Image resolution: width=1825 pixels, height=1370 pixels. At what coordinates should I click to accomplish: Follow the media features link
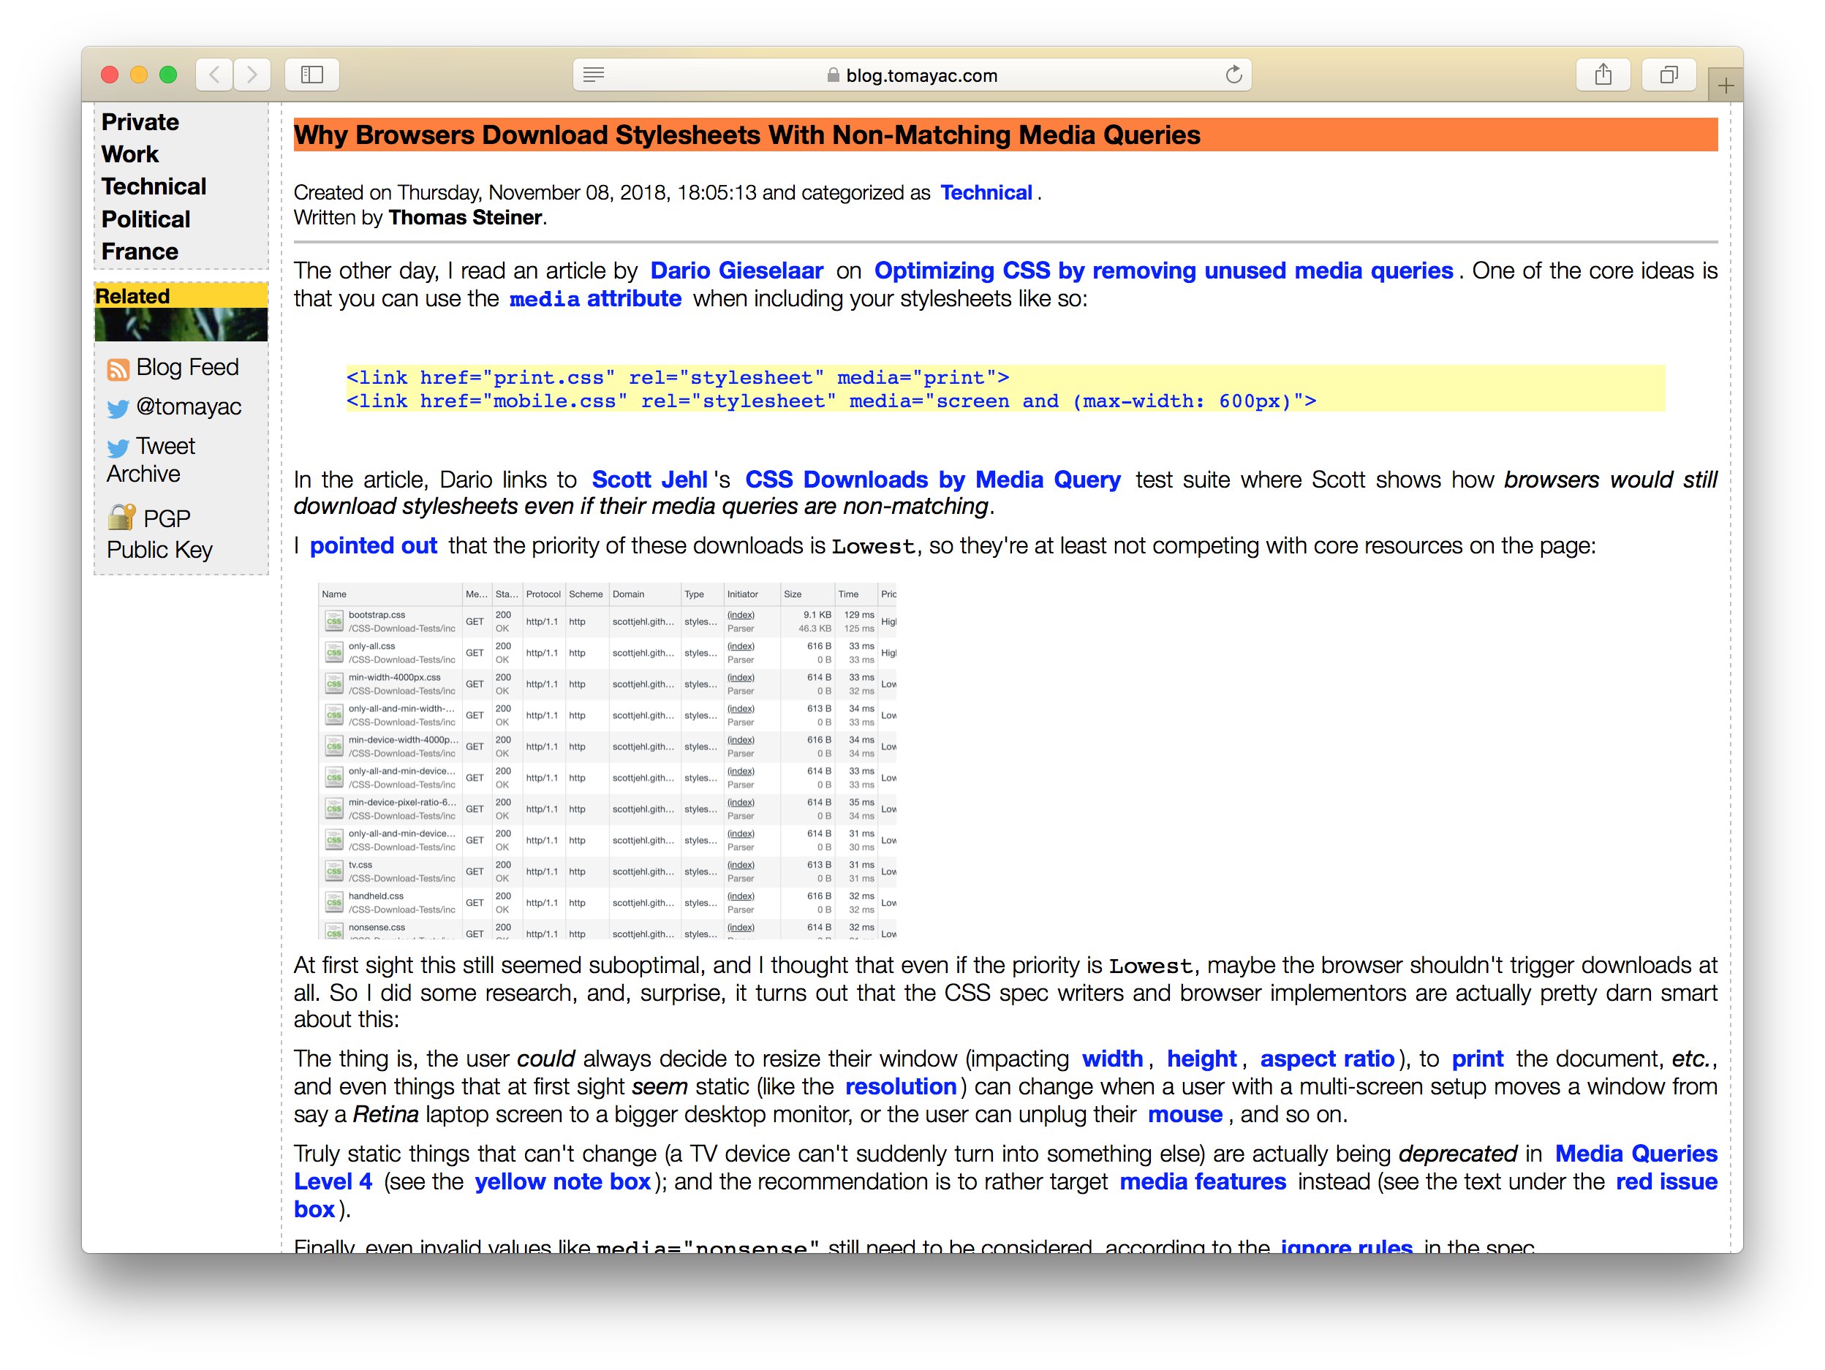(1203, 1182)
